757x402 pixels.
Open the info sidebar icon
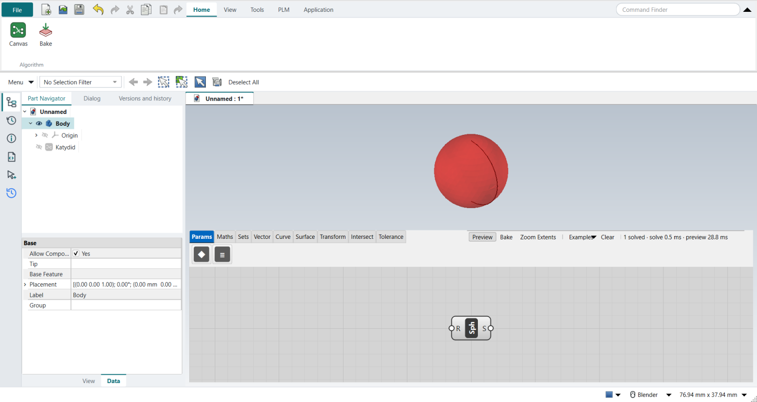[x=11, y=139]
